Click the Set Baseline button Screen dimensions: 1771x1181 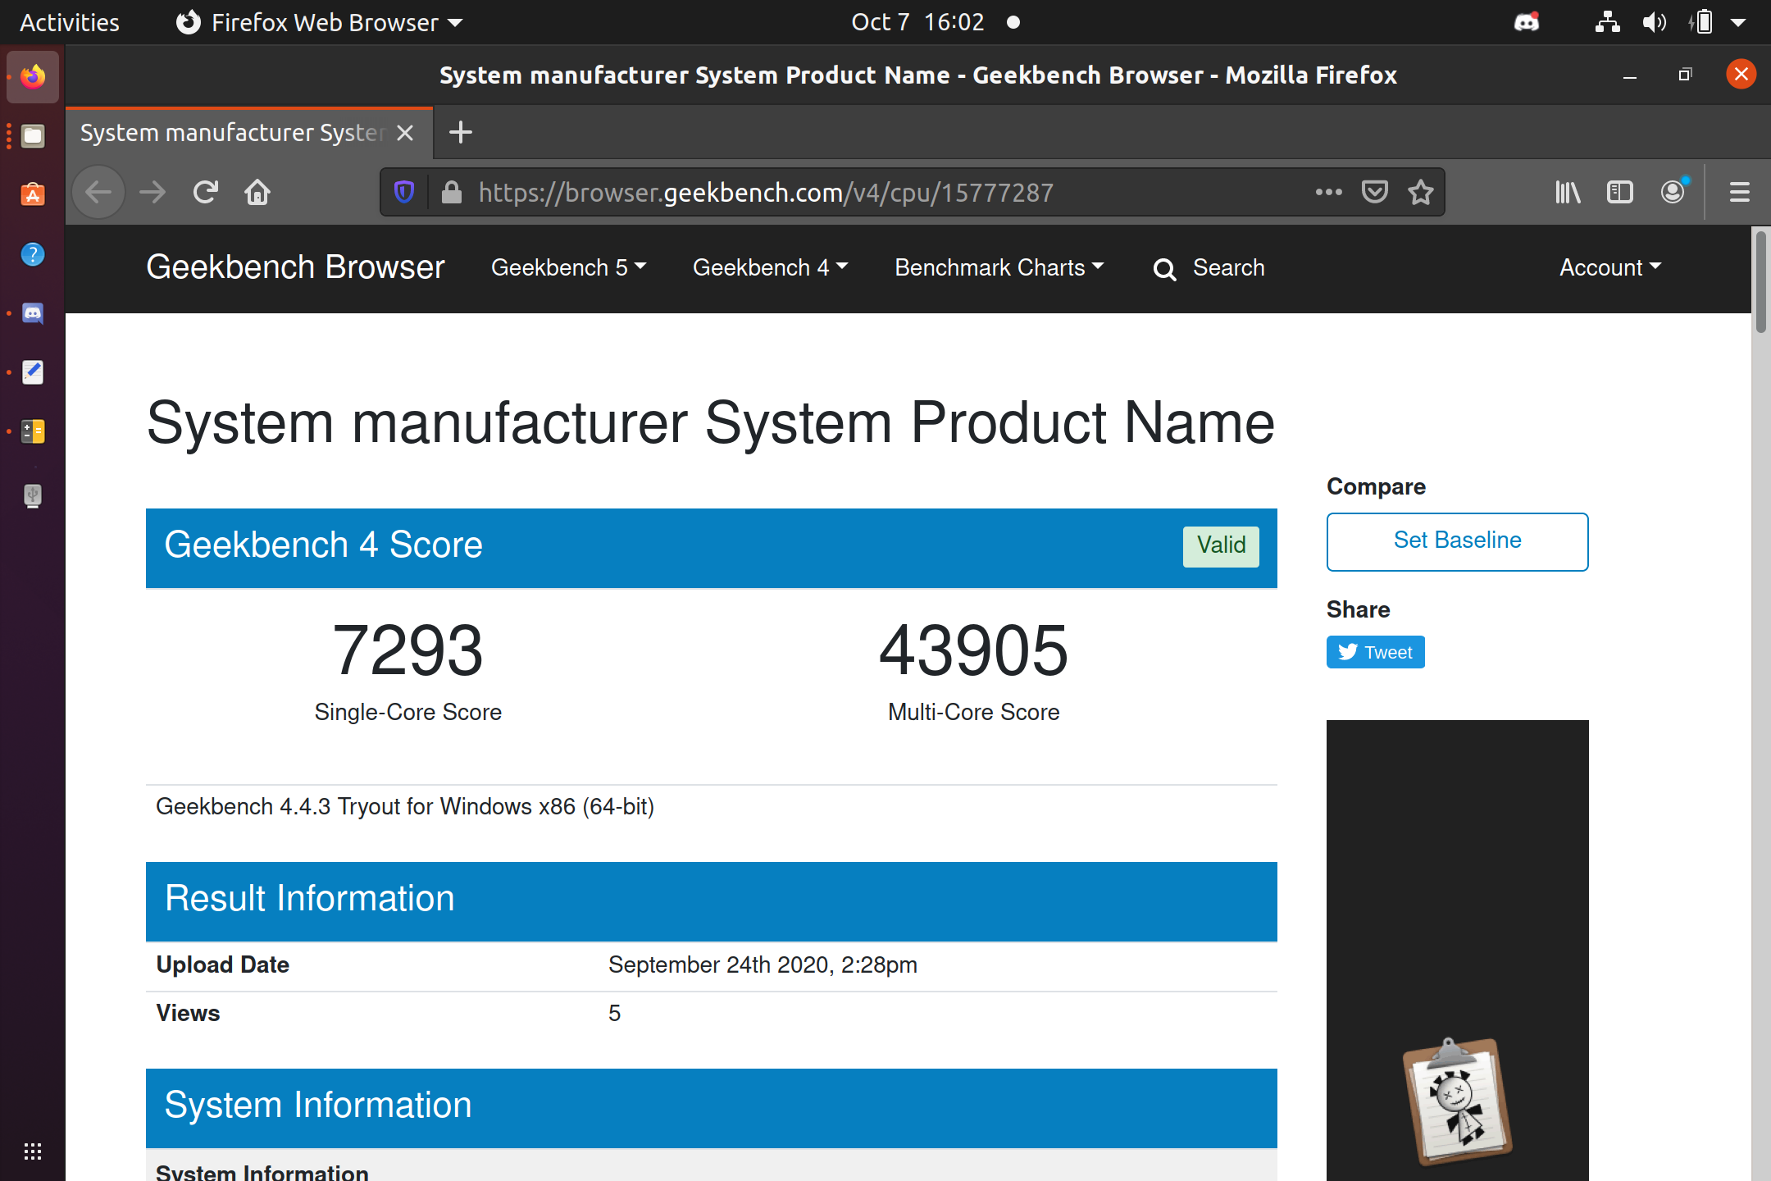(1457, 541)
